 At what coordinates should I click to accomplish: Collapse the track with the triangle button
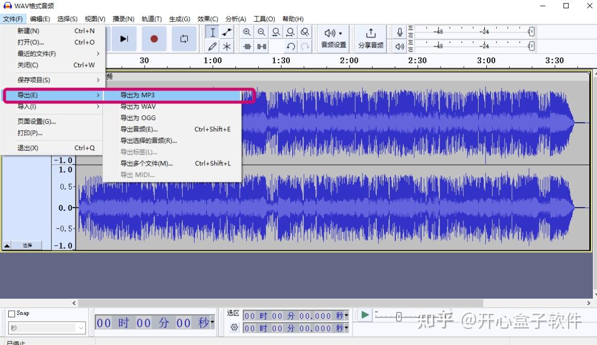click(7, 246)
